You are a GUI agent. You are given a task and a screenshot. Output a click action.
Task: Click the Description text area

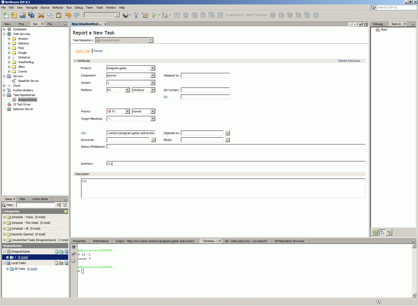[x=223, y=188]
